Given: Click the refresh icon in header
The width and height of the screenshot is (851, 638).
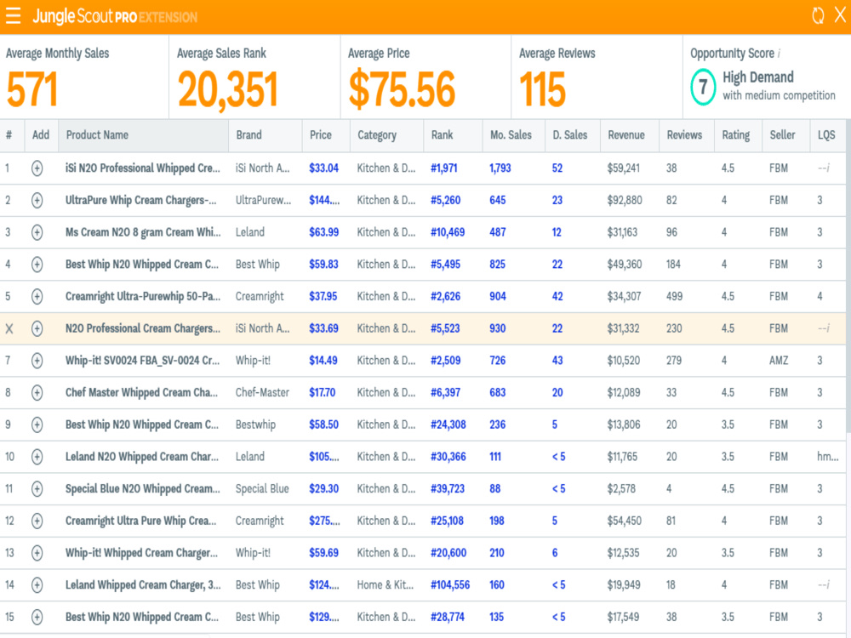Looking at the screenshot, I should [818, 15].
